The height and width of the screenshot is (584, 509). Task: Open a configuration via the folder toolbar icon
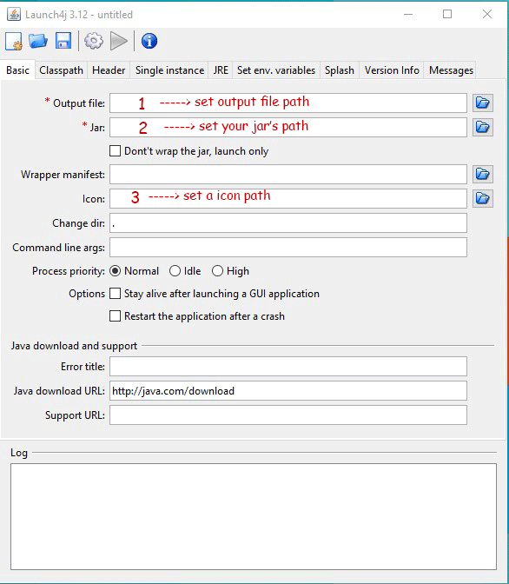pos(38,41)
